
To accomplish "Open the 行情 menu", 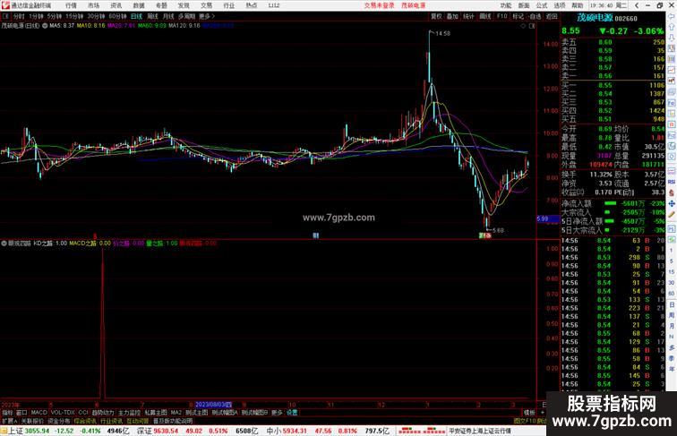I will 72,5.
